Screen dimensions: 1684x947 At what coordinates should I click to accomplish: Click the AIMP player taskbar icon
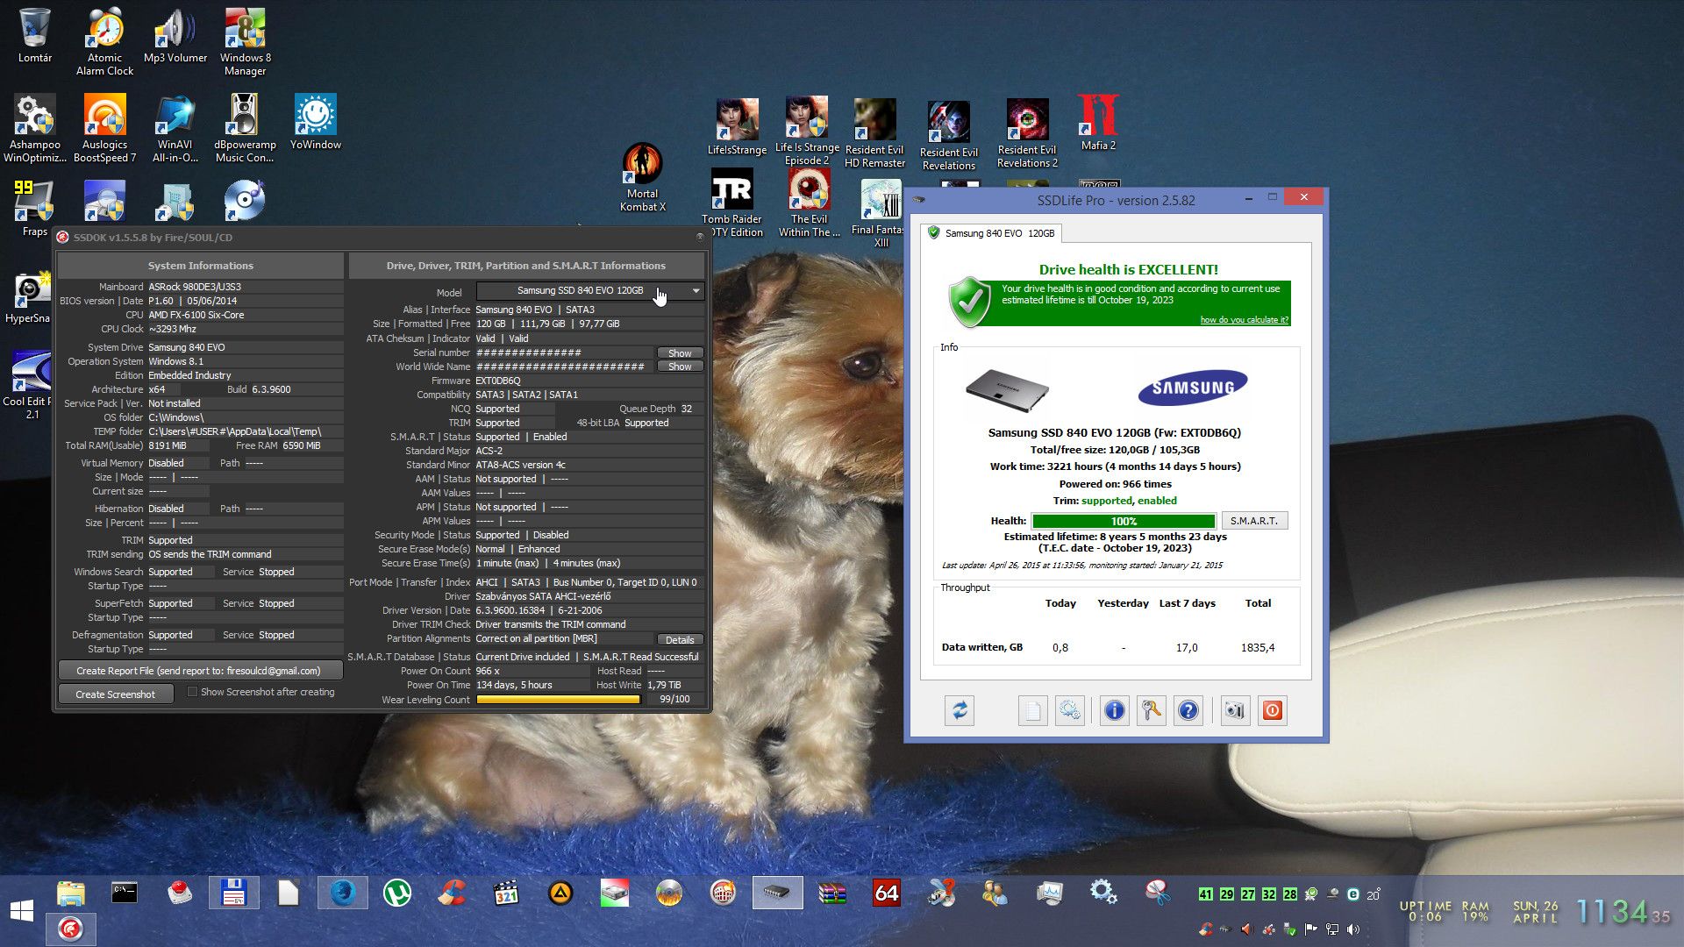click(560, 893)
